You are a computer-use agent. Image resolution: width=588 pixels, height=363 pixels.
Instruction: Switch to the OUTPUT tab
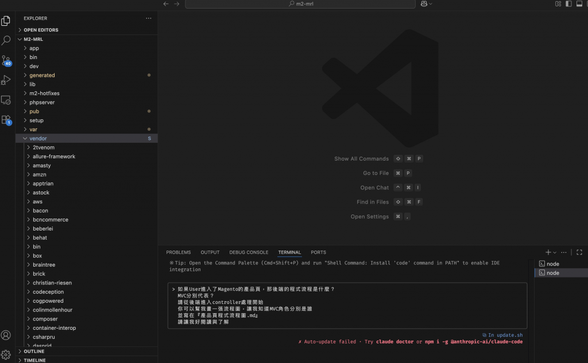click(x=210, y=252)
